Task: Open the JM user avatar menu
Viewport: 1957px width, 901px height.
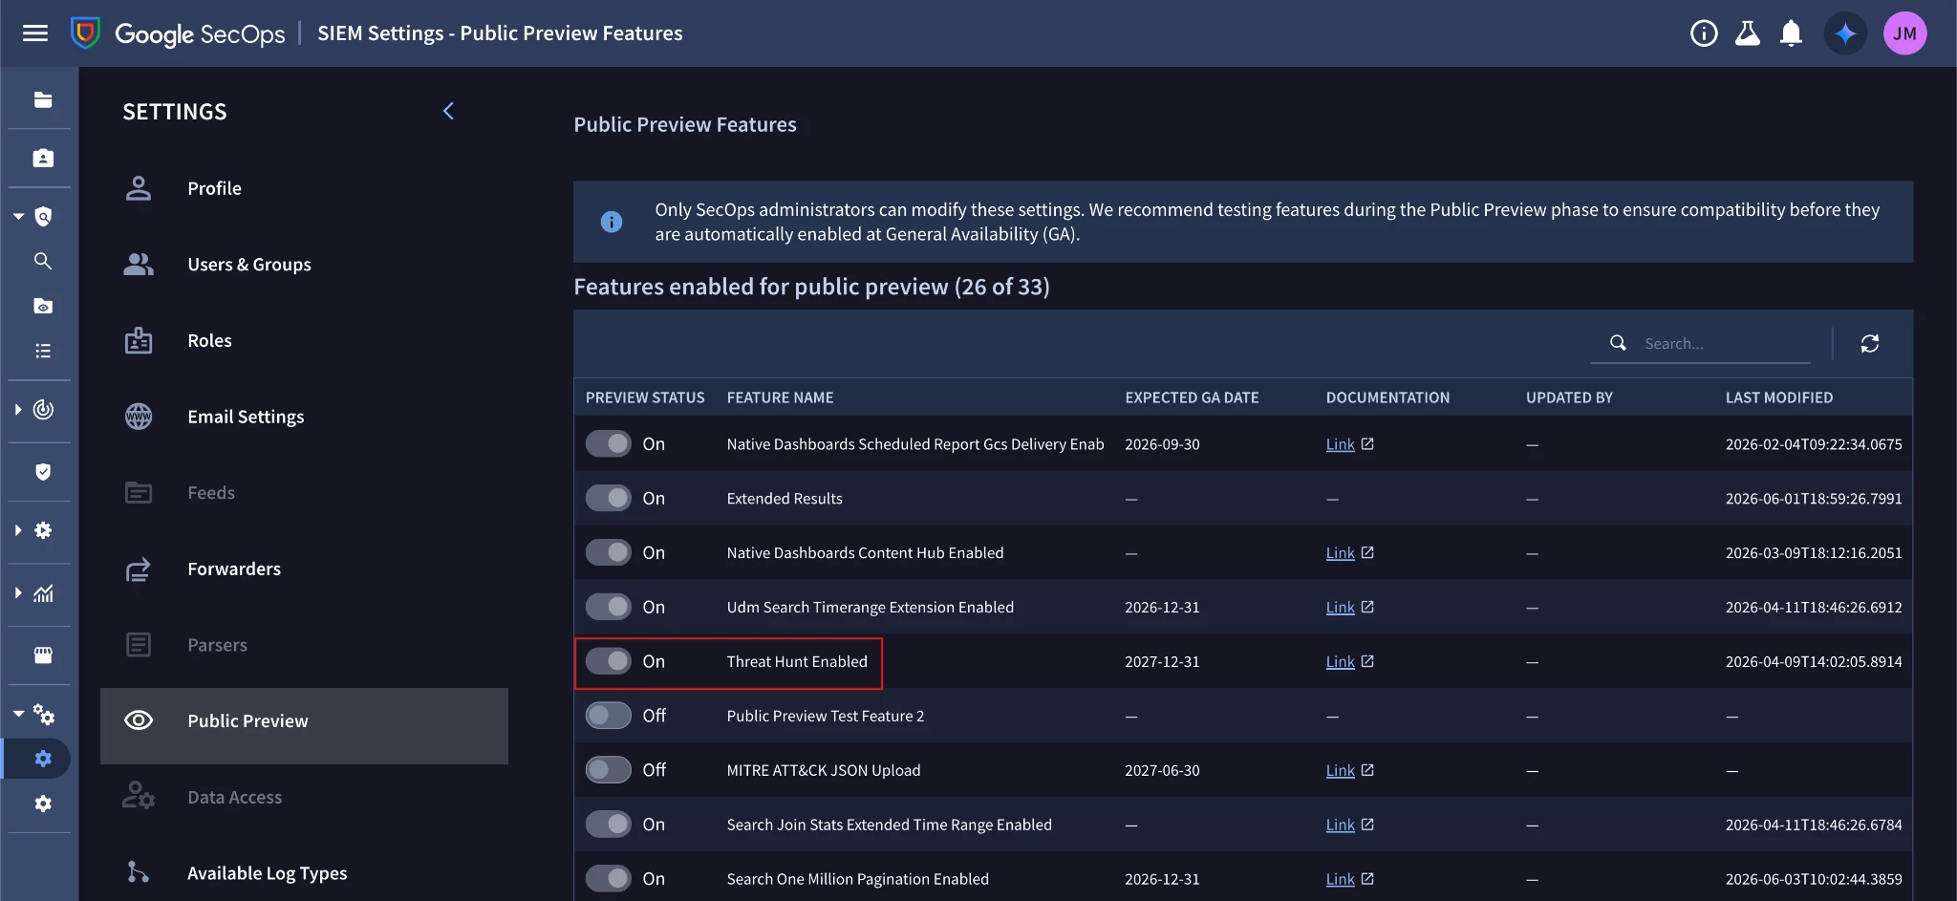Action: (x=1904, y=33)
